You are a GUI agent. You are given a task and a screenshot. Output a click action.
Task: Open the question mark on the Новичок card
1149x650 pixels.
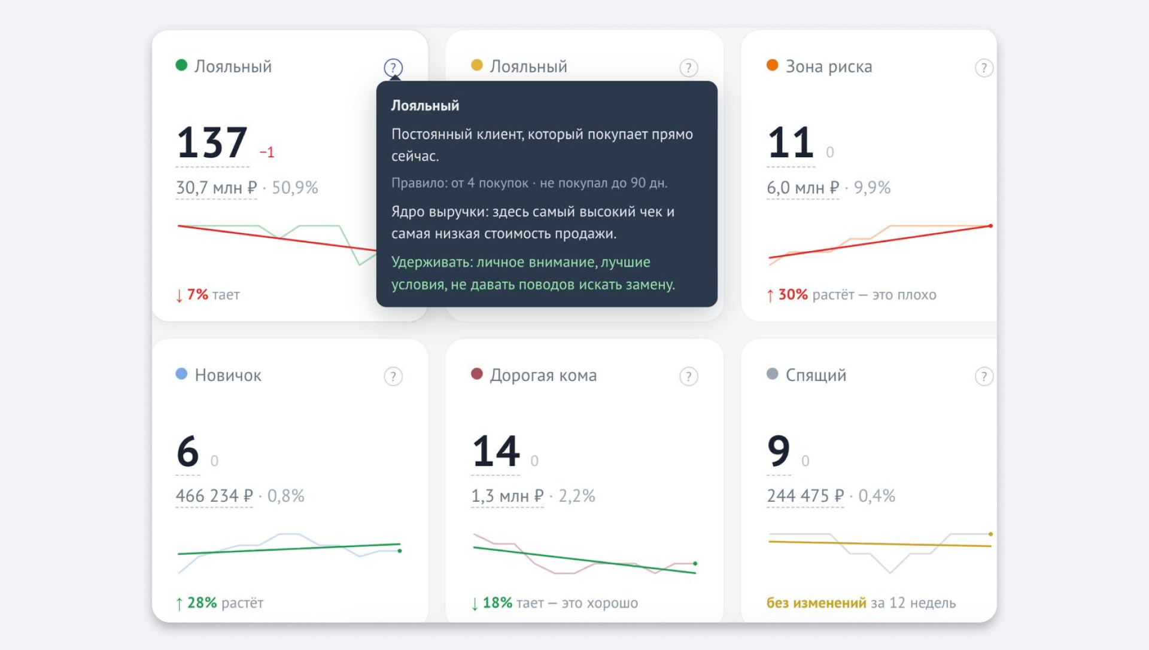point(393,376)
